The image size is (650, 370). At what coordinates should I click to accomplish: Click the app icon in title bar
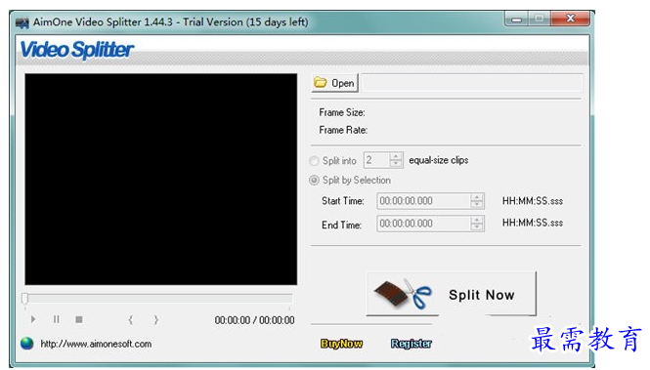click(x=22, y=22)
